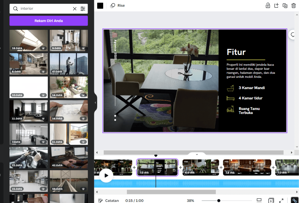
Task: Adjust the 38% zoom slider handle
Action: click(219, 200)
